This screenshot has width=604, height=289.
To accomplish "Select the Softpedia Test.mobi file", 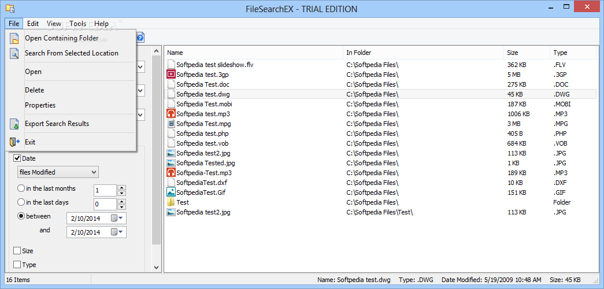I will [x=204, y=104].
